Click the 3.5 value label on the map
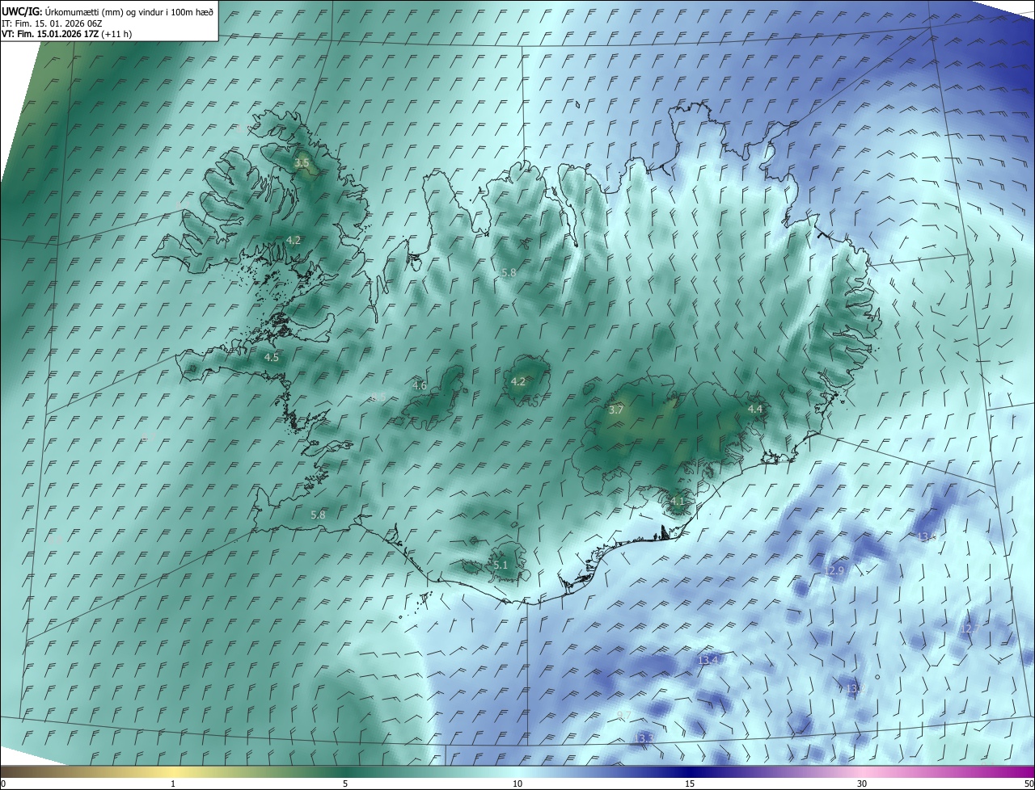Viewport: 1035px width, 790px height. 302,163
